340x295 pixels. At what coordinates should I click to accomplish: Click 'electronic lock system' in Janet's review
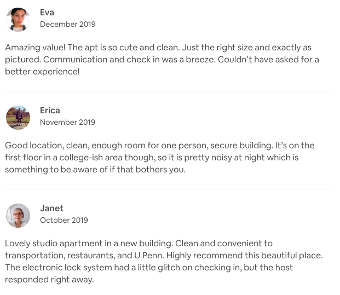point(67,268)
